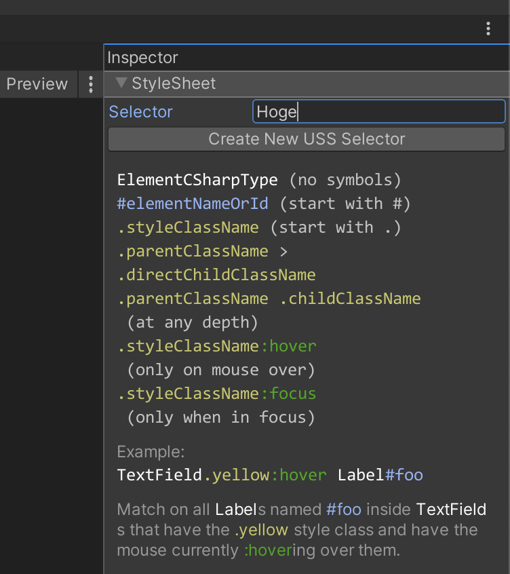Click the green :hover pseudo-class in .styleClassName:hover

(288, 346)
